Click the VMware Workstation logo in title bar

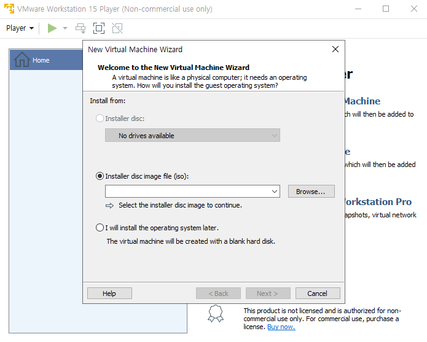coord(9,9)
